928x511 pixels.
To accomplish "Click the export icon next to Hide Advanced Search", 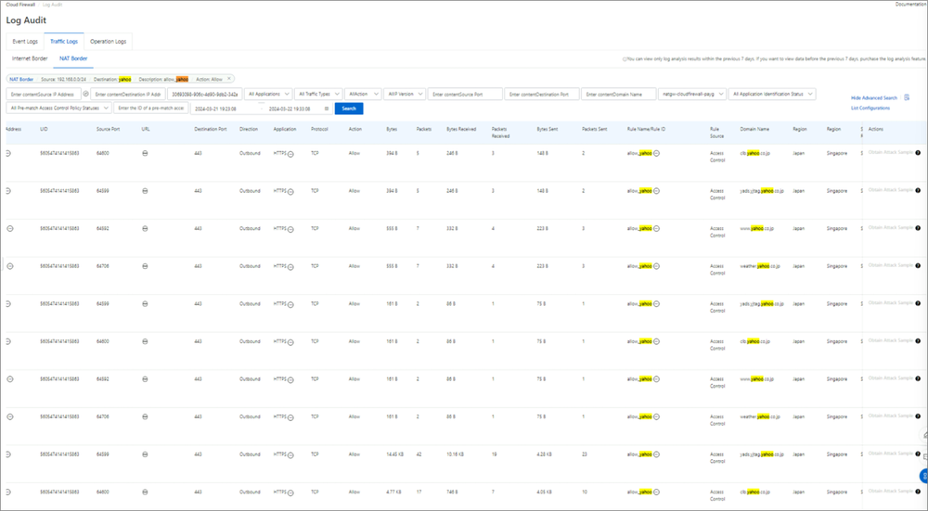I will (x=907, y=97).
